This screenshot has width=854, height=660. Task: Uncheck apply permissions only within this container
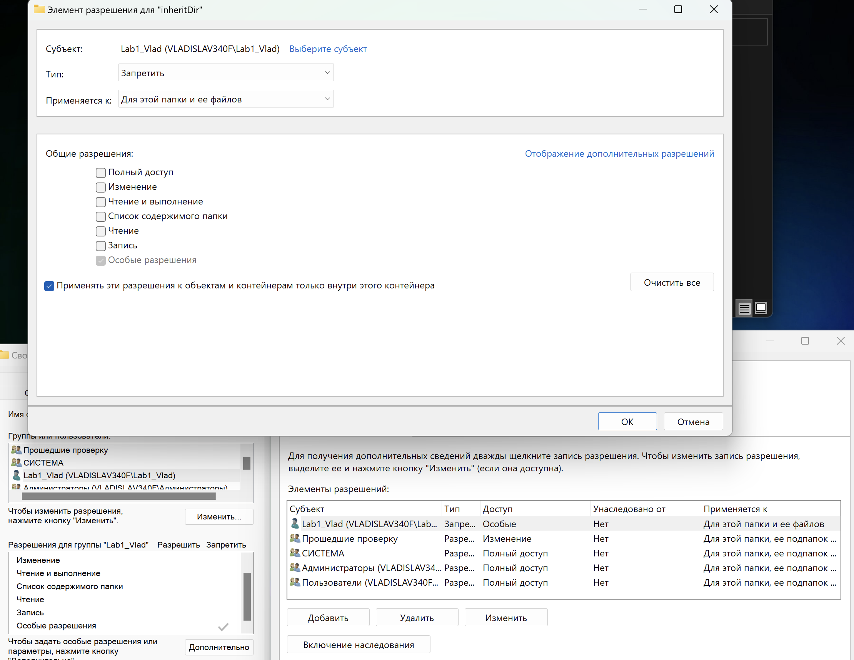coord(49,286)
